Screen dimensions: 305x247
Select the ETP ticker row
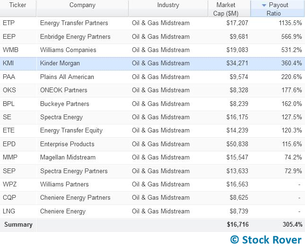pos(152,23)
